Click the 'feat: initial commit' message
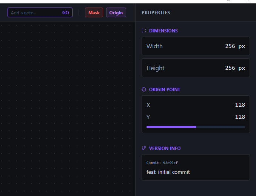This screenshot has height=196, width=256. [168, 172]
